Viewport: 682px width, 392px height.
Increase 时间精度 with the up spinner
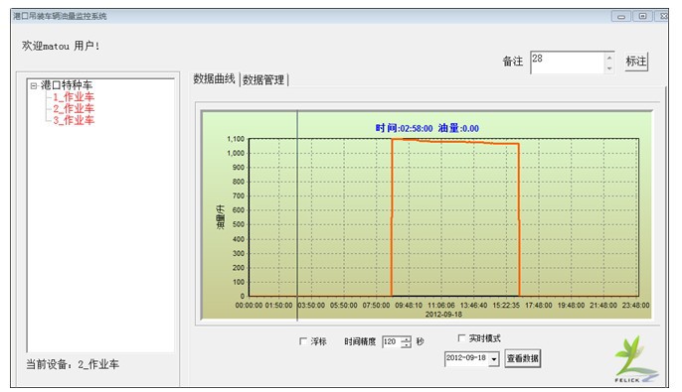(x=406, y=339)
